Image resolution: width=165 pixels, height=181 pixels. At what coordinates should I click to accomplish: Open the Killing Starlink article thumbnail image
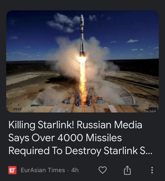click(x=82, y=62)
